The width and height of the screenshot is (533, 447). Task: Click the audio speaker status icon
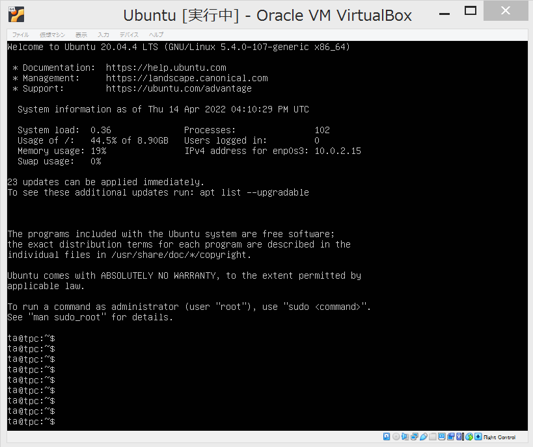point(405,437)
